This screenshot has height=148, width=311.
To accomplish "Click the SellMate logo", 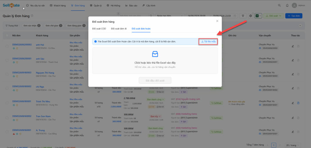I will [x=11, y=5].
